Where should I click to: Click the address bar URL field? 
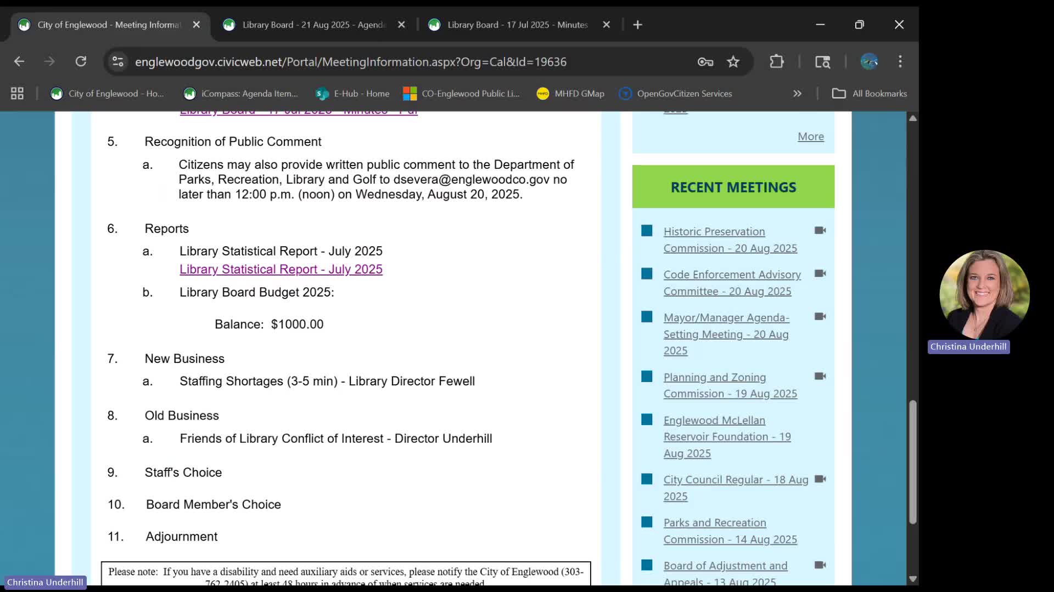pyautogui.click(x=351, y=62)
